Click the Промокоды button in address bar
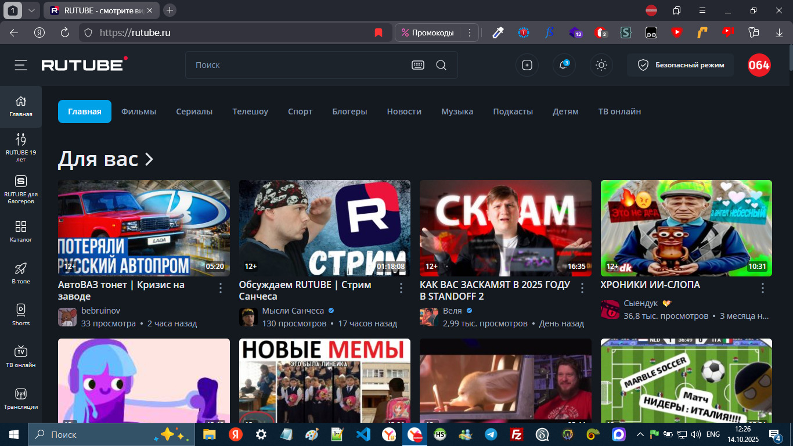793x446 pixels. 427,33
